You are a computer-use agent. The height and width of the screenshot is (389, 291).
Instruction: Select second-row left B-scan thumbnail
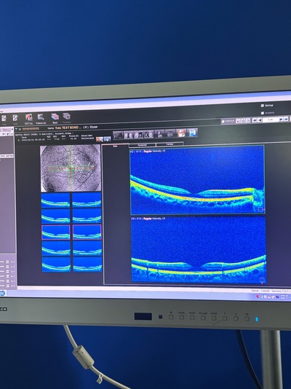(56, 216)
